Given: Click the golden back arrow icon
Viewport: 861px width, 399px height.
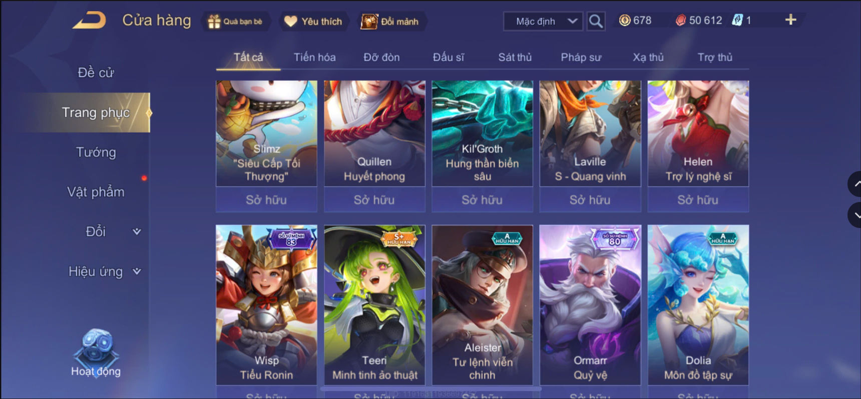Looking at the screenshot, I should tap(89, 20).
